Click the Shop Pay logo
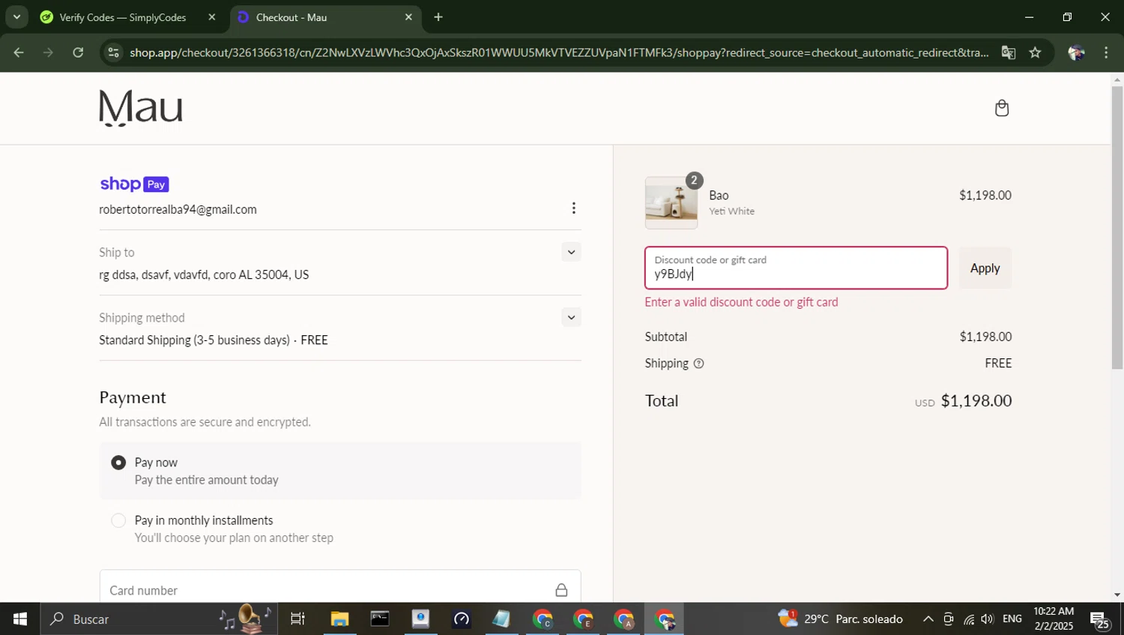The width and height of the screenshot is (1124, 635). [135, 184]
